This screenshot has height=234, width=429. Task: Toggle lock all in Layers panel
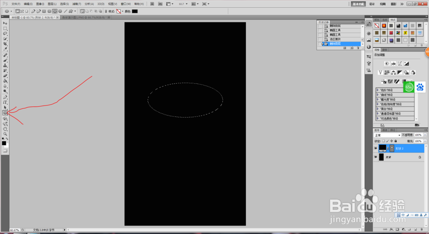pyautogui.click(x=396, y=141)
